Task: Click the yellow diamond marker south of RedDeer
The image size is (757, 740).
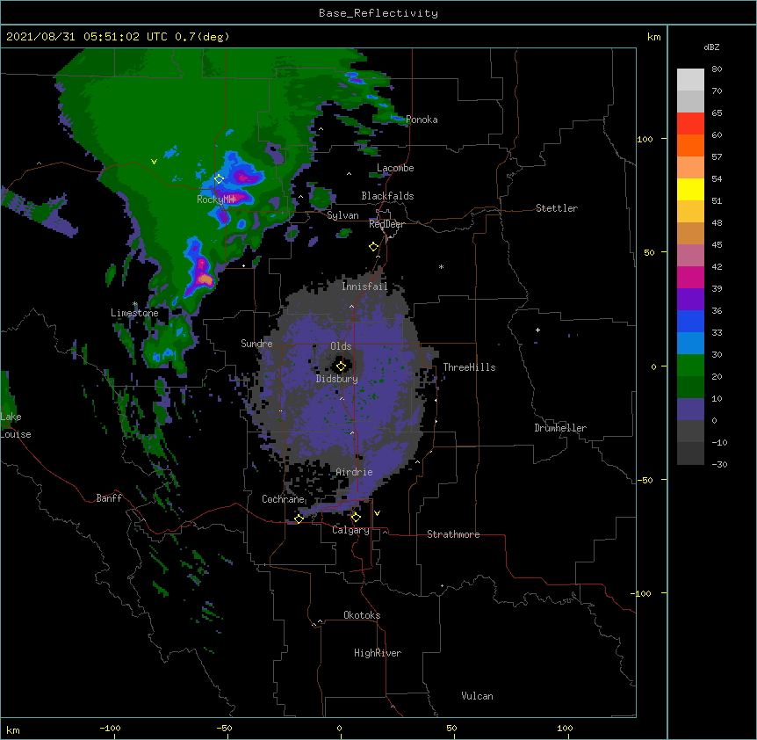Action: pos(373,246)
